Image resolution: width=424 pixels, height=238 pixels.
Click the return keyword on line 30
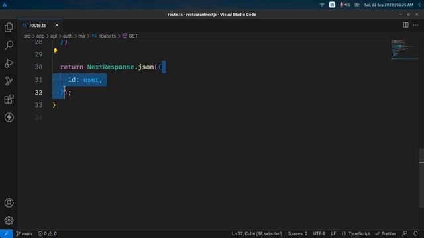coord(72,67)
